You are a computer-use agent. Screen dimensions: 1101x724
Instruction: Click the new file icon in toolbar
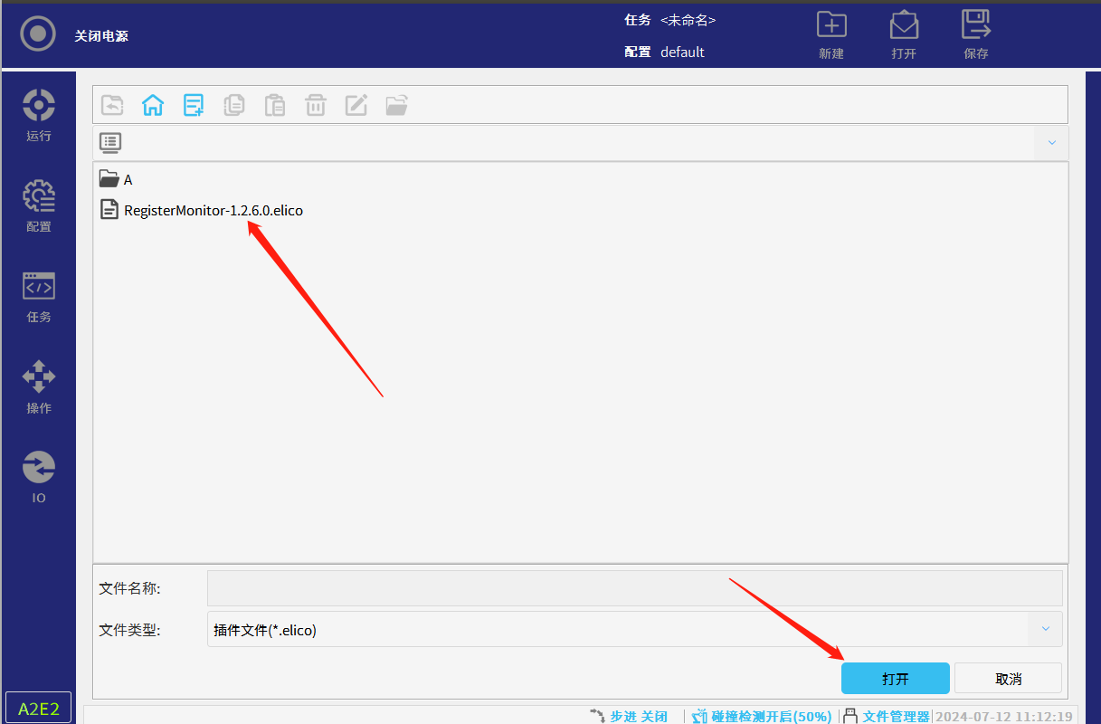coord(194,105)
